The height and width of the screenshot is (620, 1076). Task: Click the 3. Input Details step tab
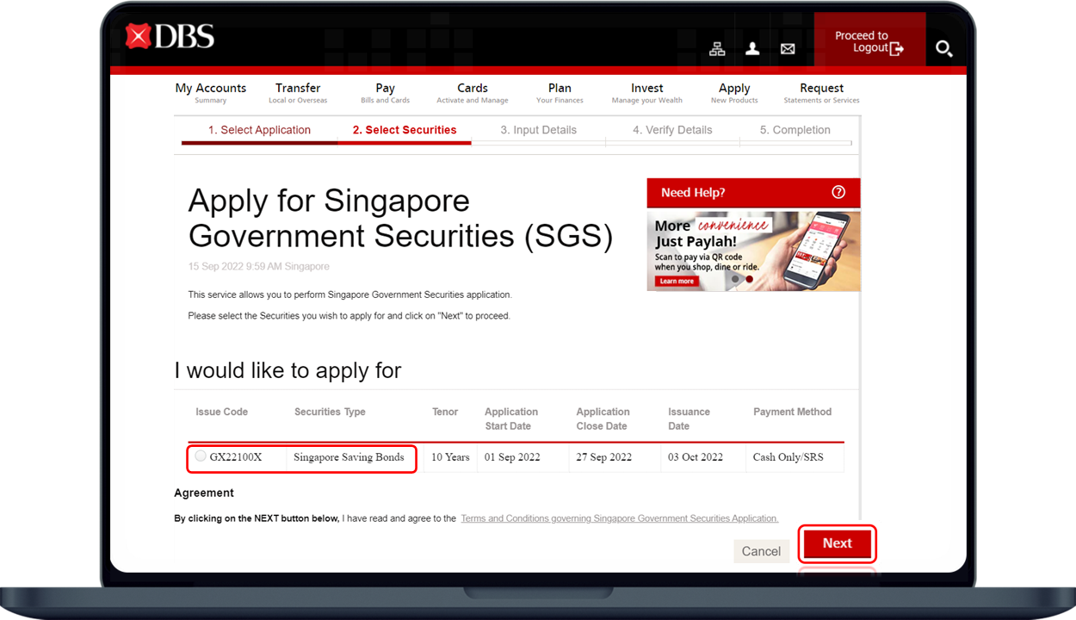539,130
